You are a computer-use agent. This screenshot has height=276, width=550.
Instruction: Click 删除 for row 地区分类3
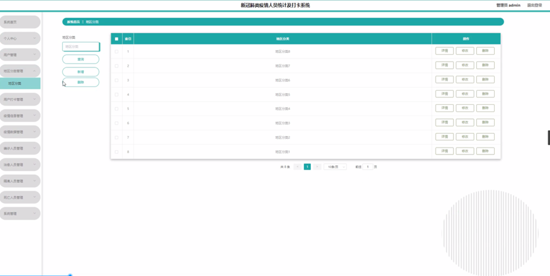[485, 122]
